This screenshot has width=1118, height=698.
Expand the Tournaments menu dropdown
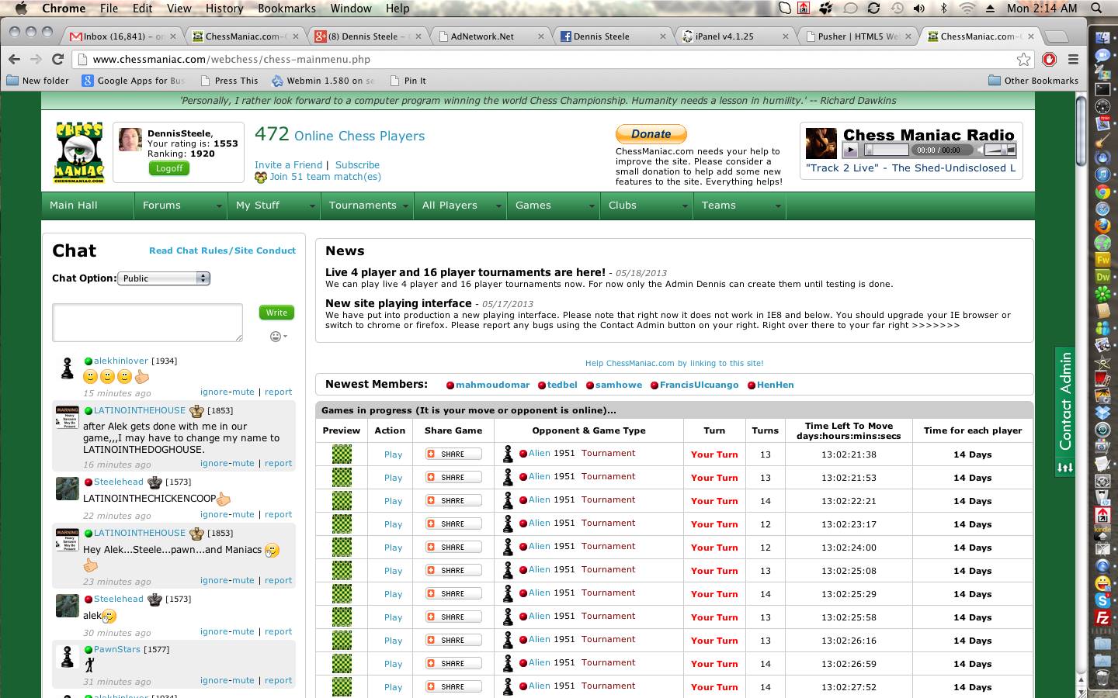[405, 206]
